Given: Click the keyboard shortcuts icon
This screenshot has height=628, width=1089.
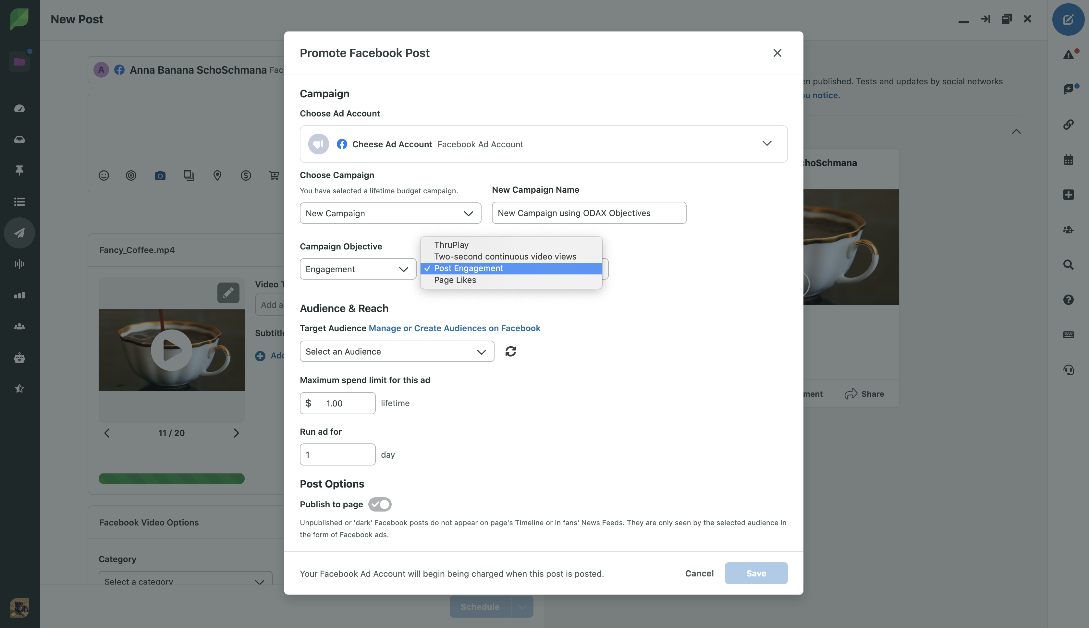Looking at the screenshot, I should [x=1068, y=335].
